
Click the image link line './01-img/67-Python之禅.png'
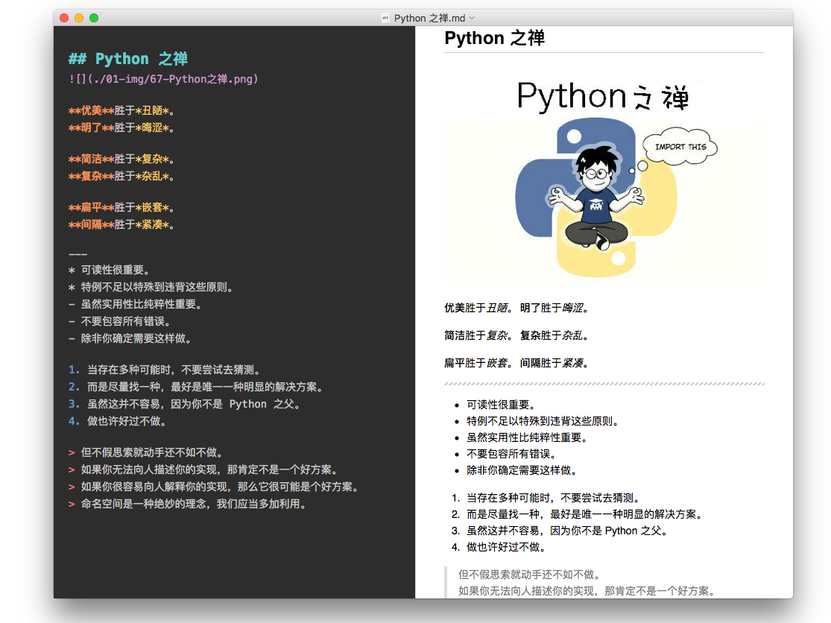point(163,79)
